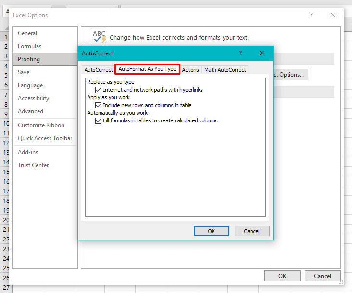The image size is (352, 293).
Task: Open the Actions tab
Action: tap(190, 70)
